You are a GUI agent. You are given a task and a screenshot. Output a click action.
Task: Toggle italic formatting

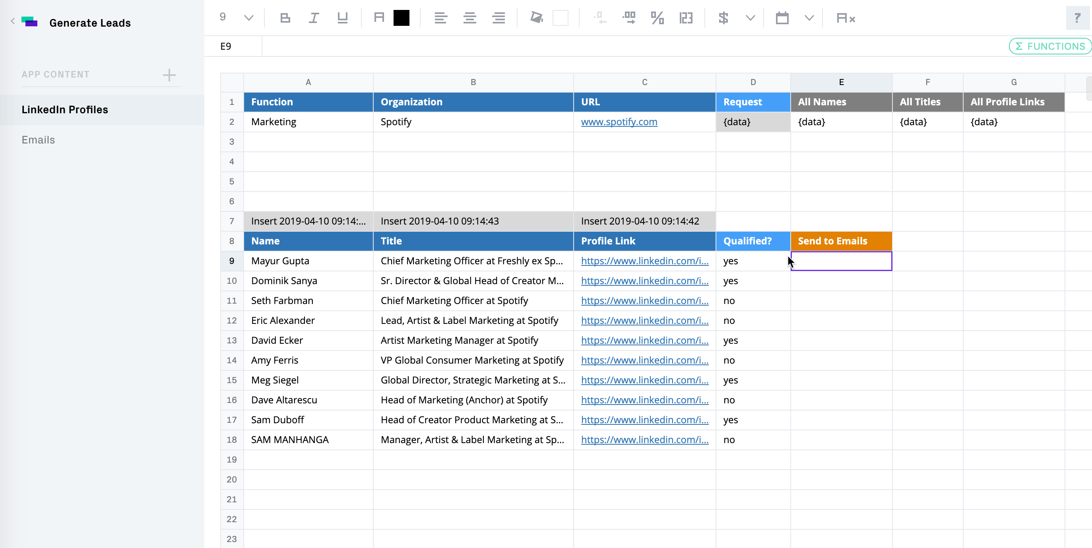coord(314,18)
